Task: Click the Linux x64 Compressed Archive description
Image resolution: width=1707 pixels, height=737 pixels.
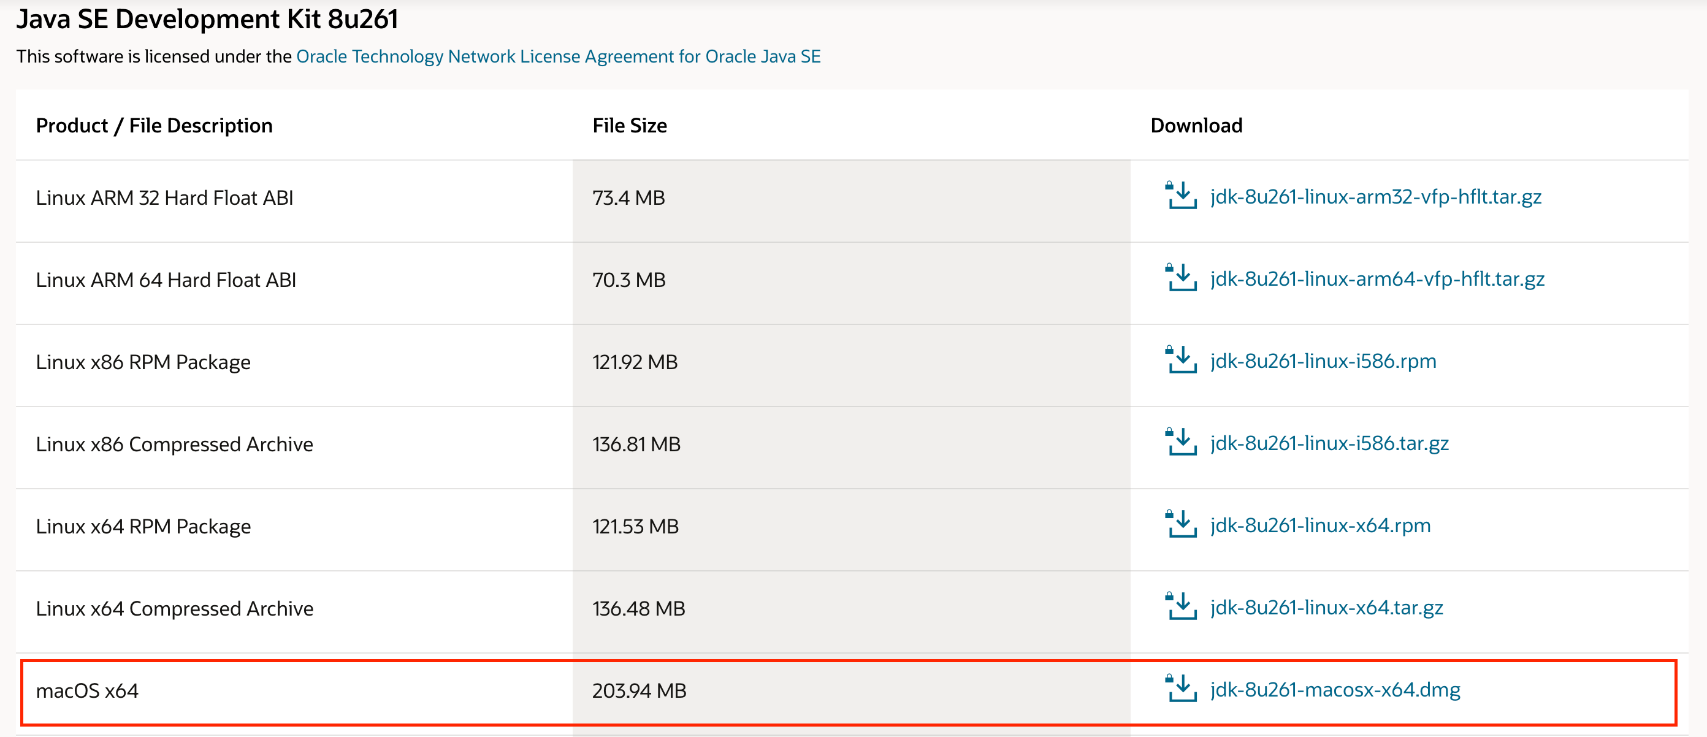Action: pyautogui.click(x=174, y=608)
